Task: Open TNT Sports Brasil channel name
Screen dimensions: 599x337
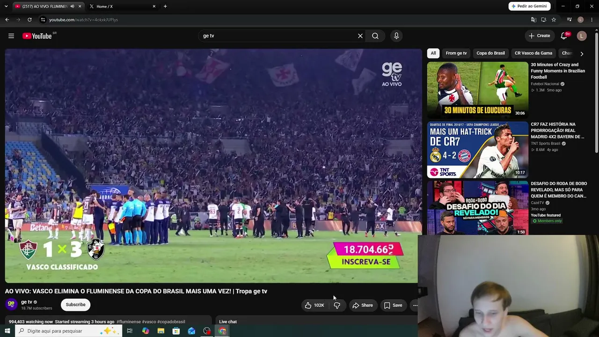Action: pyautogui.click(x=545, y=144)
